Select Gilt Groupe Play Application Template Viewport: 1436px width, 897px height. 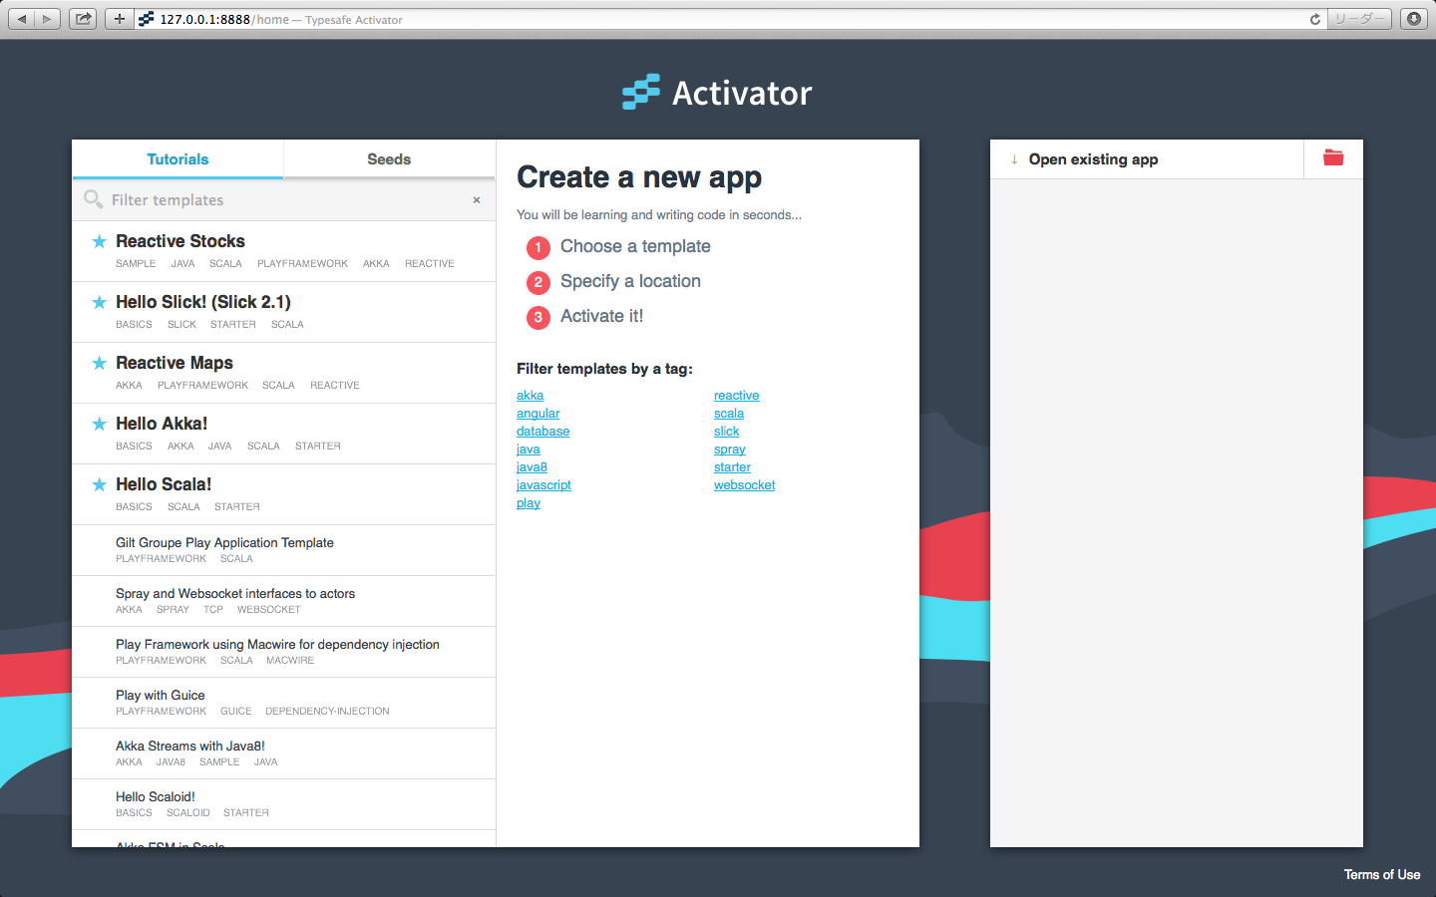pyautogui.click(x=283, y=550)
